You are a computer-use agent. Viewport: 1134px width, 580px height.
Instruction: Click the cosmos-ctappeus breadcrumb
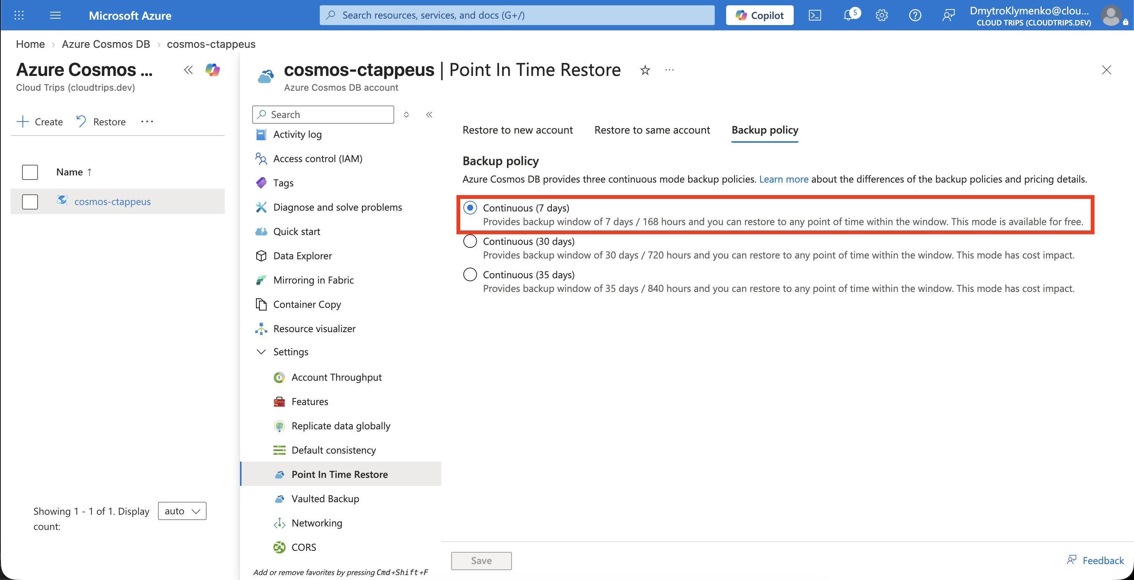click(211, 44)
